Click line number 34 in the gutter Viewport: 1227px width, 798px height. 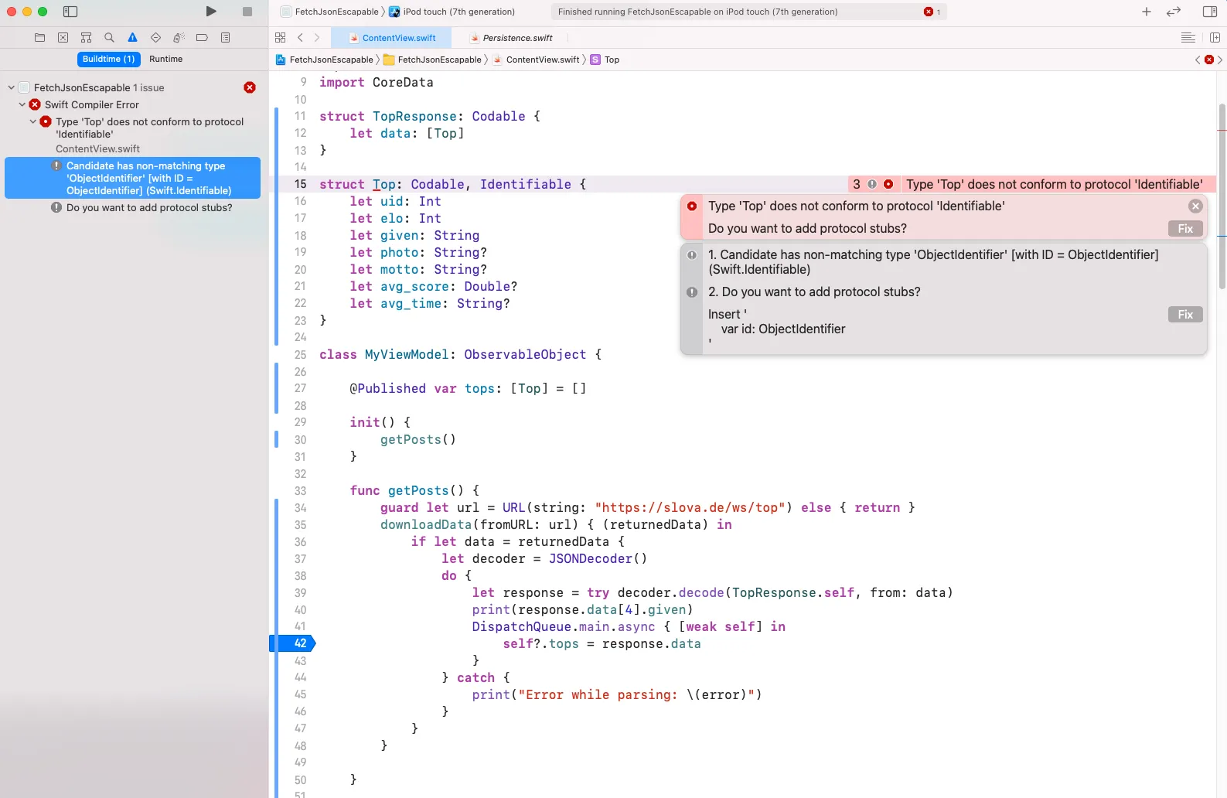pos(300,508)
